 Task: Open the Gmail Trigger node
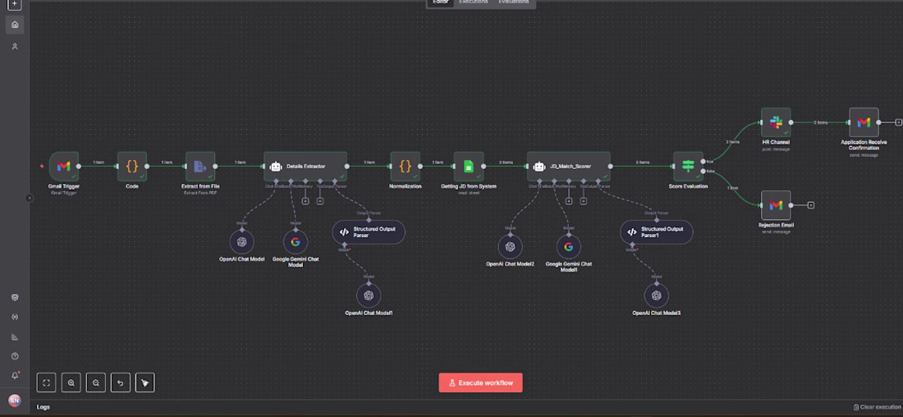pos(63,167)
